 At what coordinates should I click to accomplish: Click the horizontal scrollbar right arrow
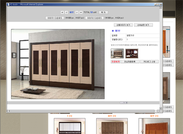click(x=158, y=111)
